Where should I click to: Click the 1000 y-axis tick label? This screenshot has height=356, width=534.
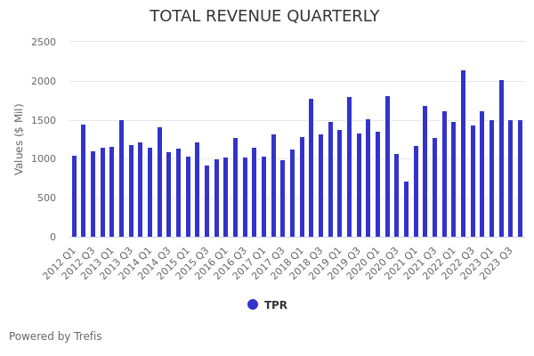[x=44, y=159]
